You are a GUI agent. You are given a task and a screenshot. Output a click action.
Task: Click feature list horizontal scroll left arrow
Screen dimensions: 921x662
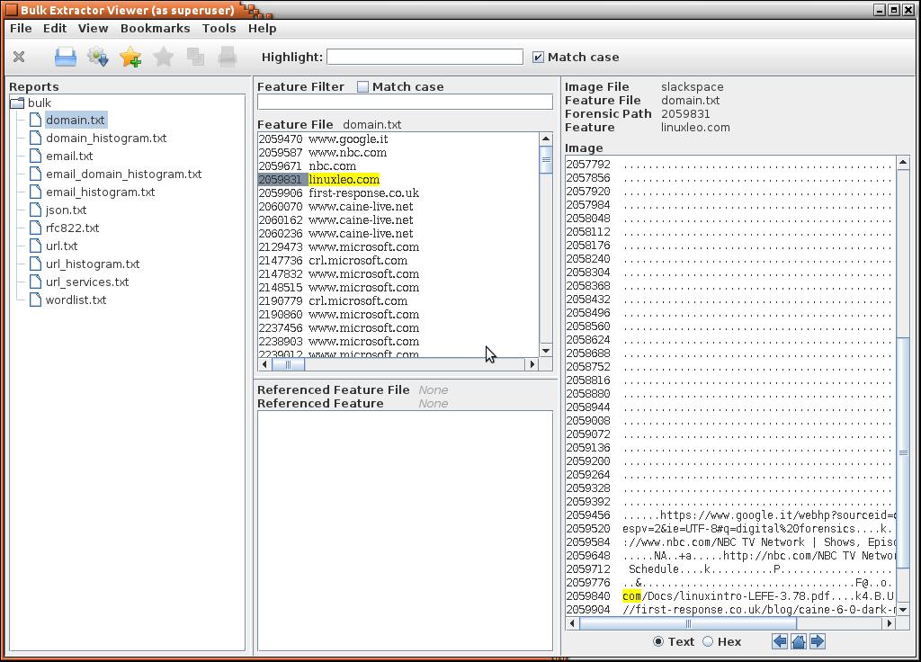(264, 364)
